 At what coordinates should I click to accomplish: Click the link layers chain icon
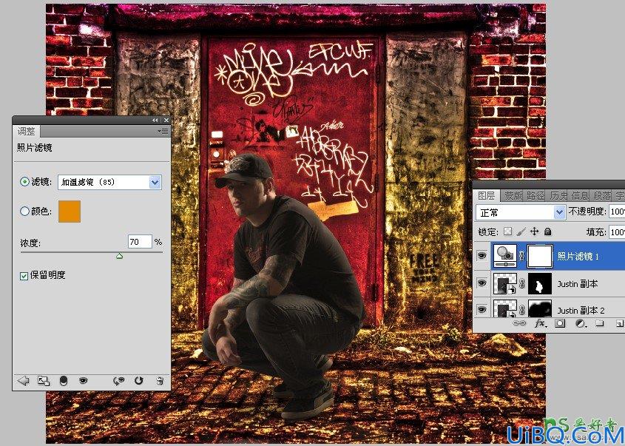(x=519, y=323)
